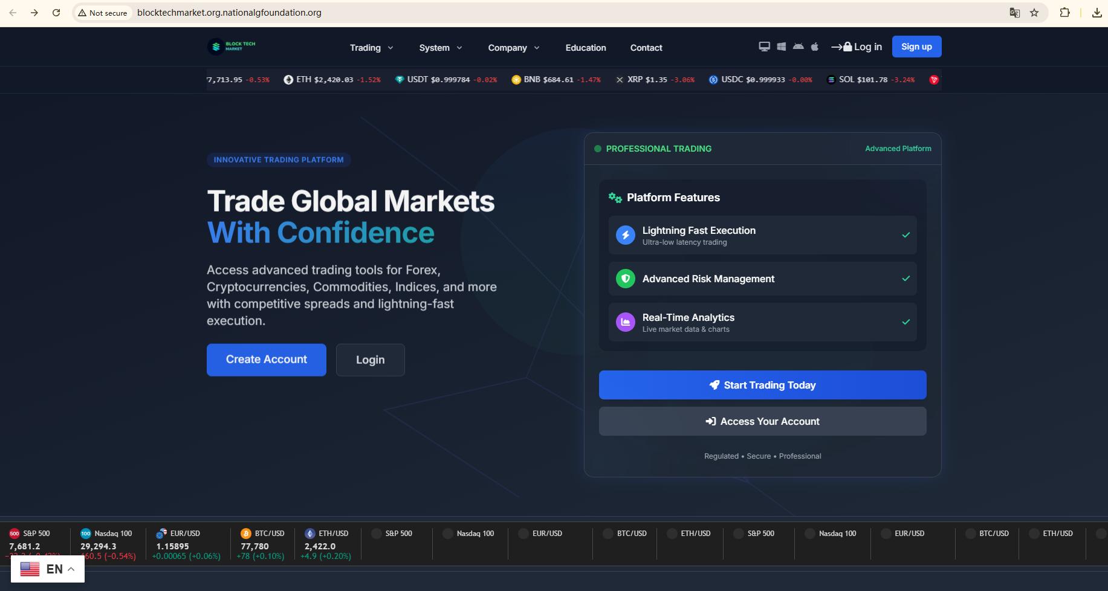Toggle the Real-Time Analytics checkmark
This screenshot has width=1108, height=591.
tap(906, 322)
